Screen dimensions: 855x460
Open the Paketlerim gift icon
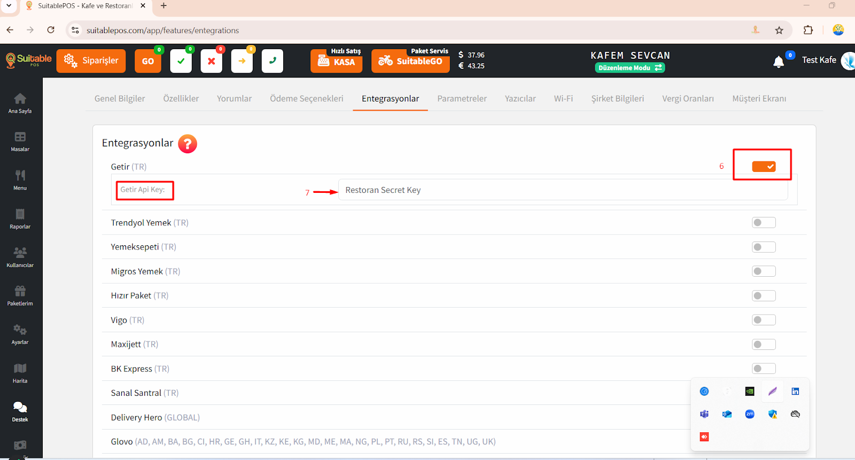tap(20, 295)
